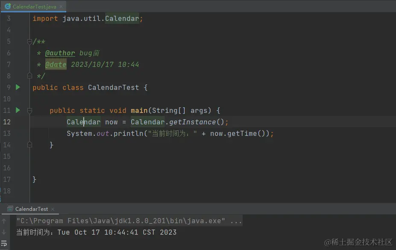Click line number 12 in the gutter
Viewport: 396px width, 250px height.
(7, 122)
